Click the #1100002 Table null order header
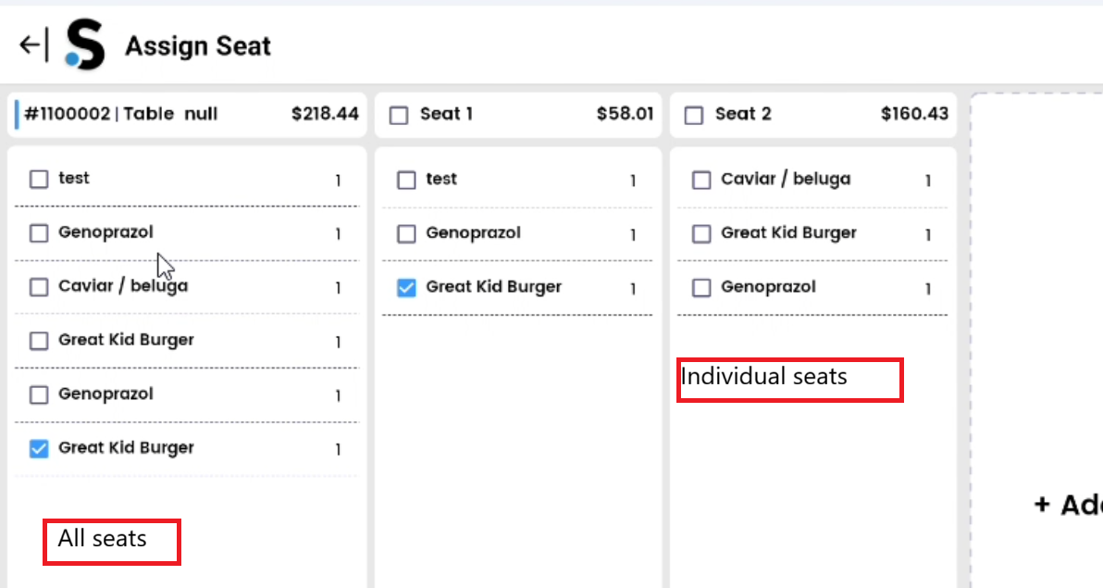This screenshot has height=588, width=1103. (148, 114)
